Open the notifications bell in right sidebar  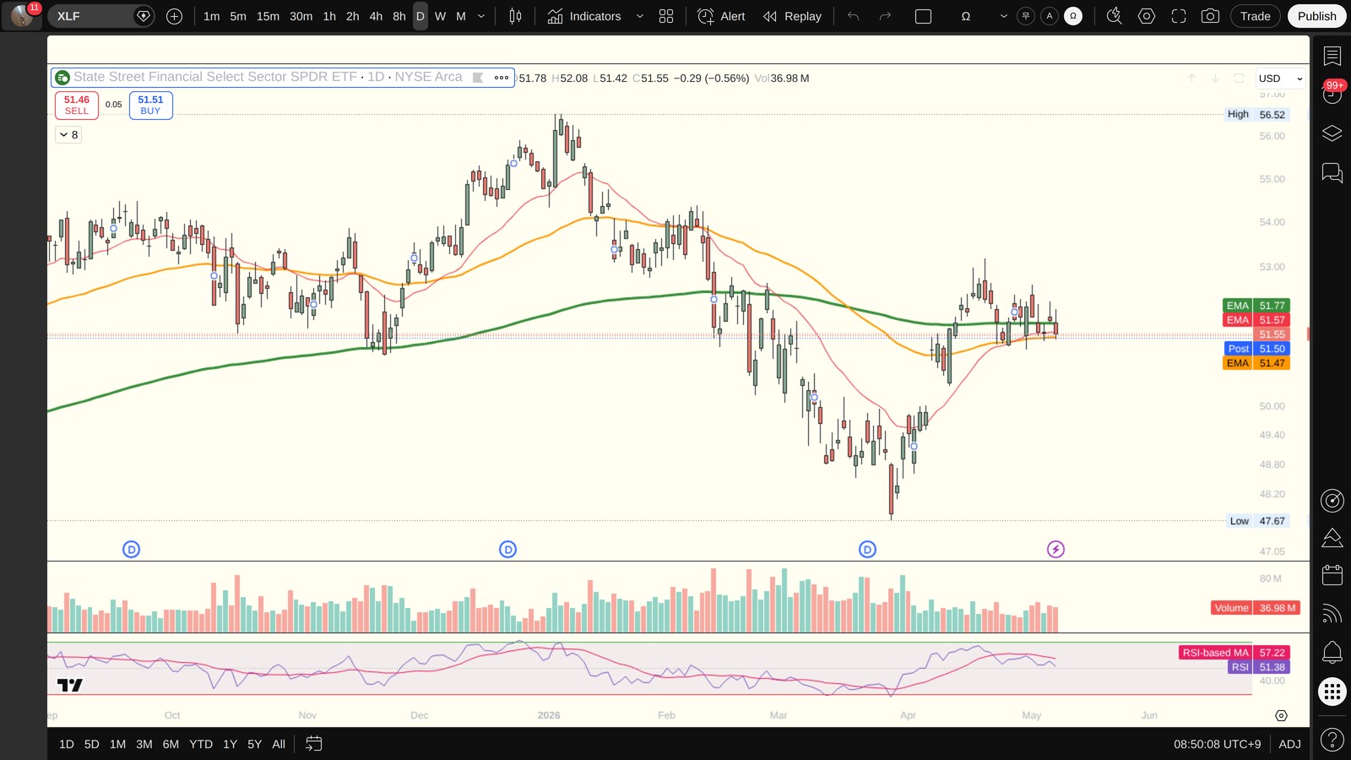point(1332,653)
